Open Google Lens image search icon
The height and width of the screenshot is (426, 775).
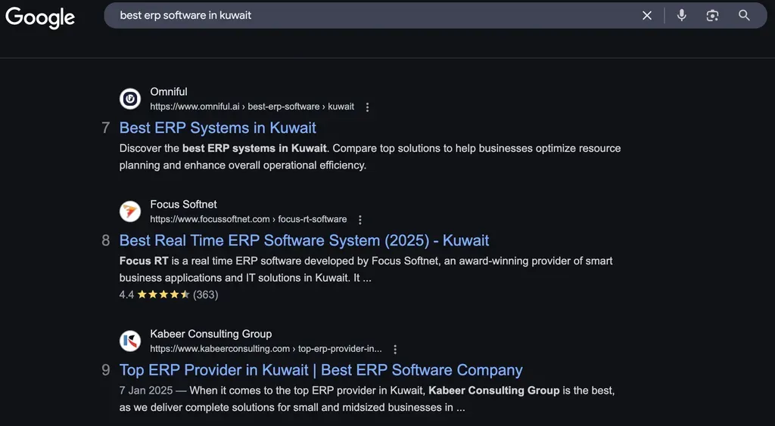coord(712,16)
